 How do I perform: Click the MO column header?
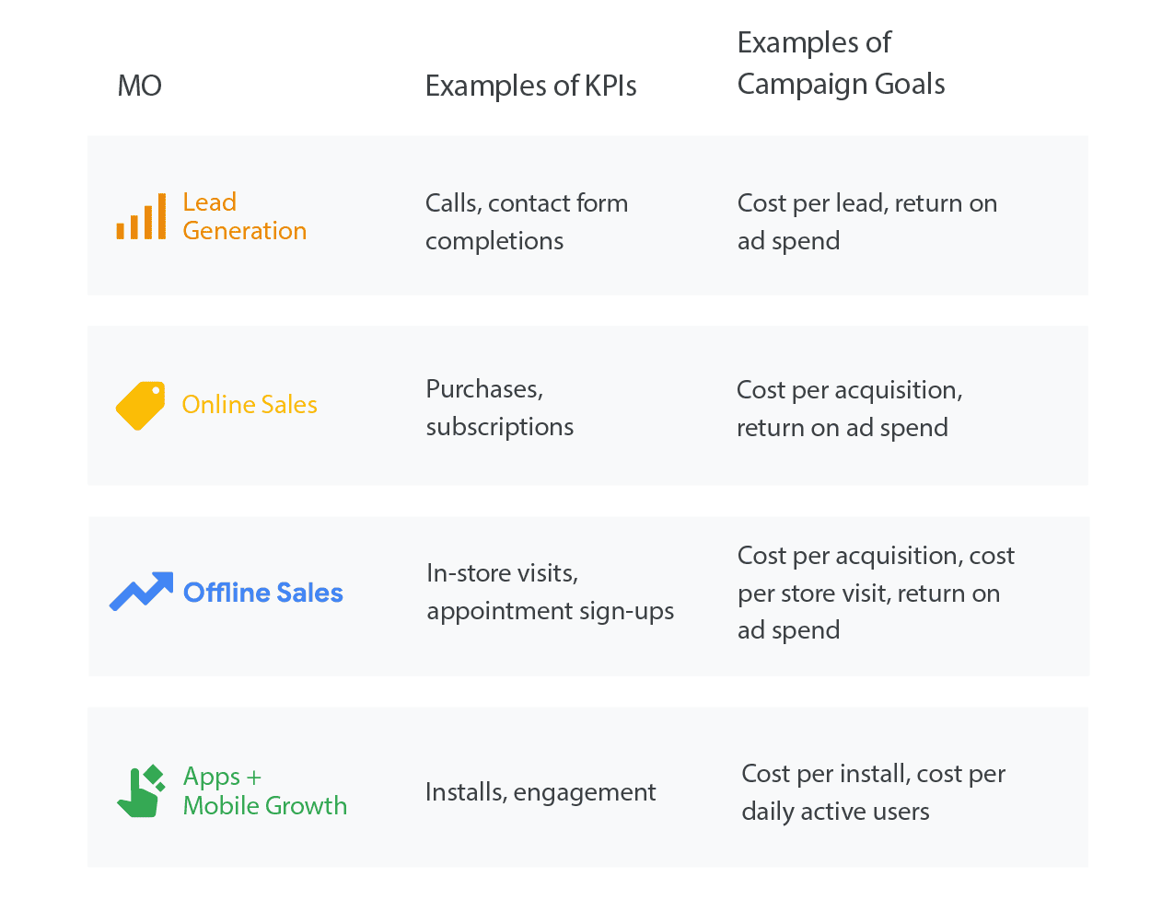(140, 86)
